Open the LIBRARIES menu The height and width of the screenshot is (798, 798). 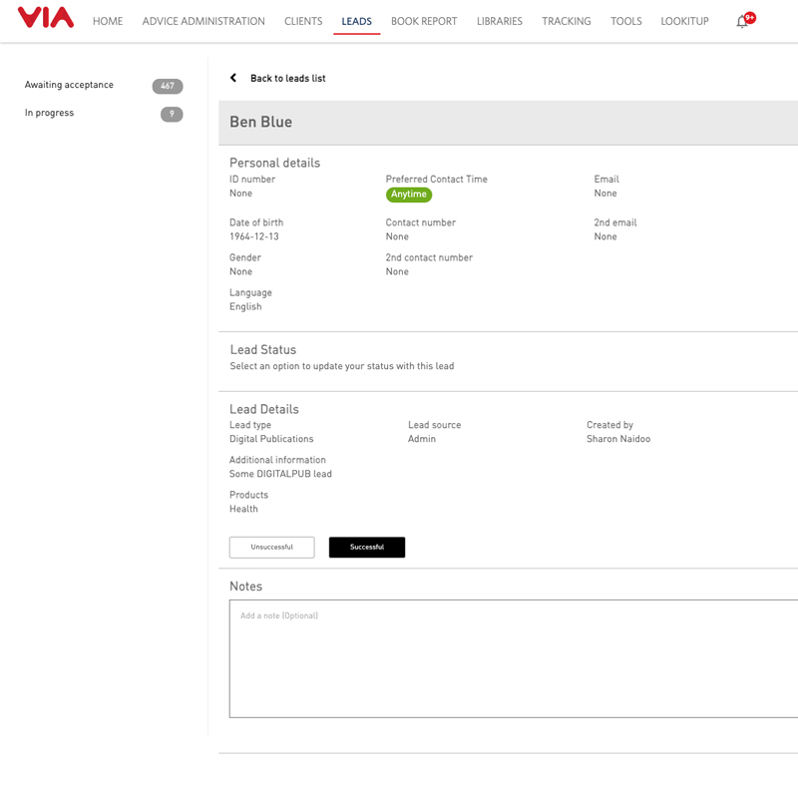500,21
